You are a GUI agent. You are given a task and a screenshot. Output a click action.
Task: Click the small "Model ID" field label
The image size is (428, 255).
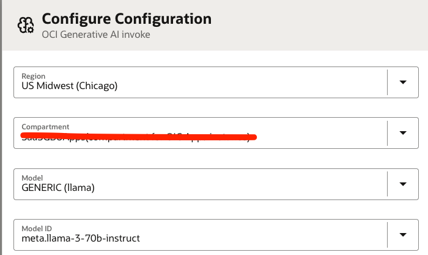click(34, 228)
